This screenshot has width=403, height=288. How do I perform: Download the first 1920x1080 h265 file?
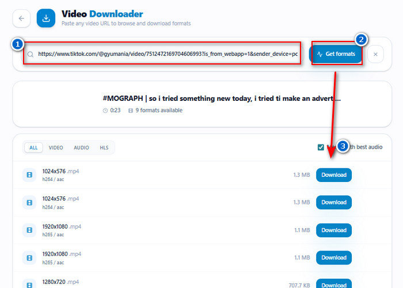coord(334,230)
